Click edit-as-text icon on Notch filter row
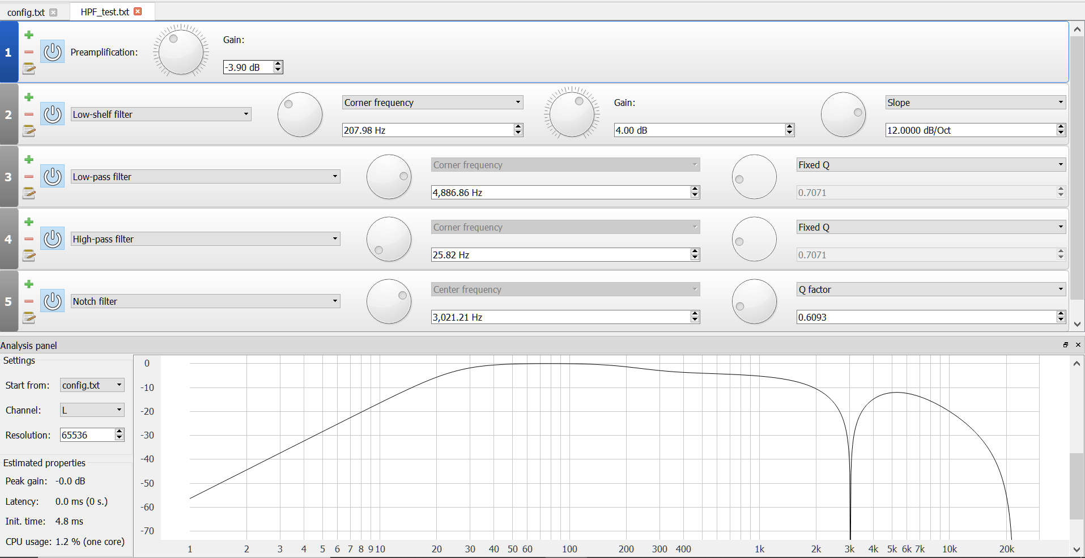The width and height of the screenshot is (1085, 558). tap(29, 318)
